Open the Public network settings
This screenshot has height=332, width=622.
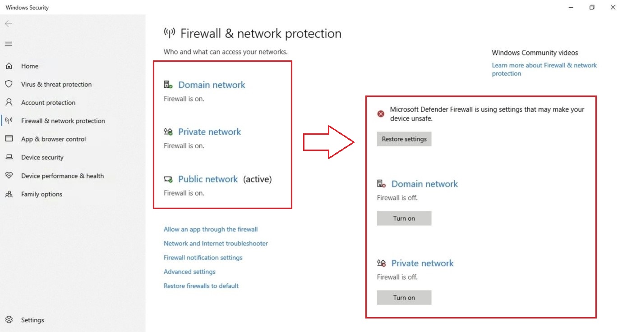pyautogui.click(x=208, y=179)
